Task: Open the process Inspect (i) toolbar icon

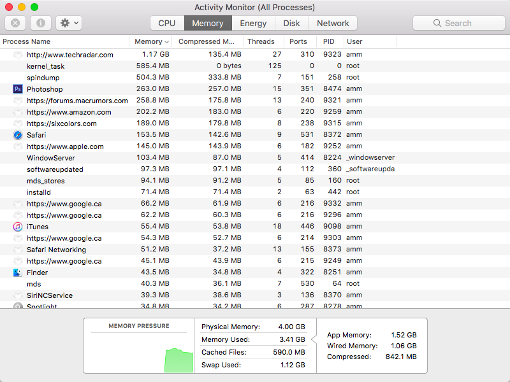Action: 41,23
